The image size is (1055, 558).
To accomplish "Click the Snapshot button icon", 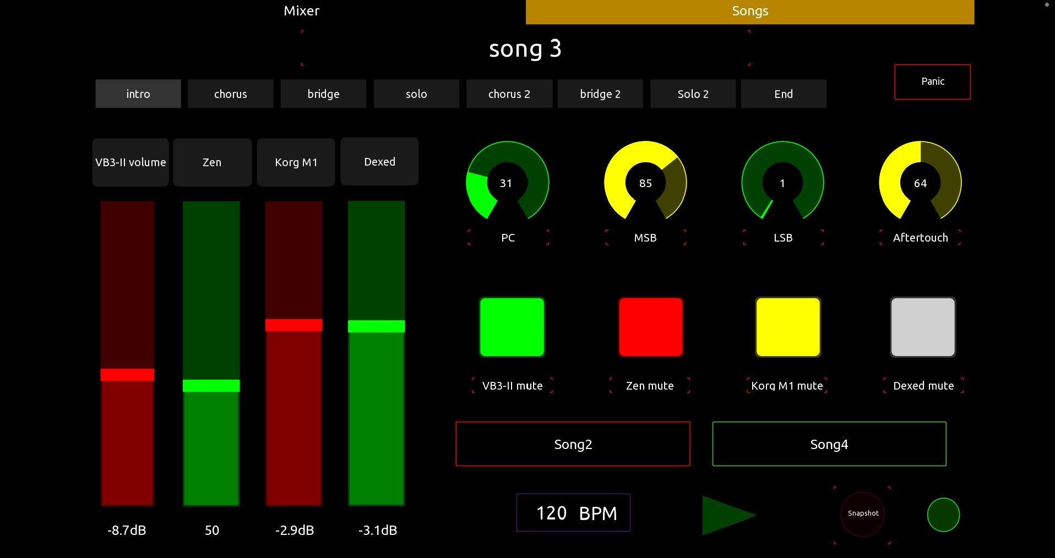I will tap(862, 513).
